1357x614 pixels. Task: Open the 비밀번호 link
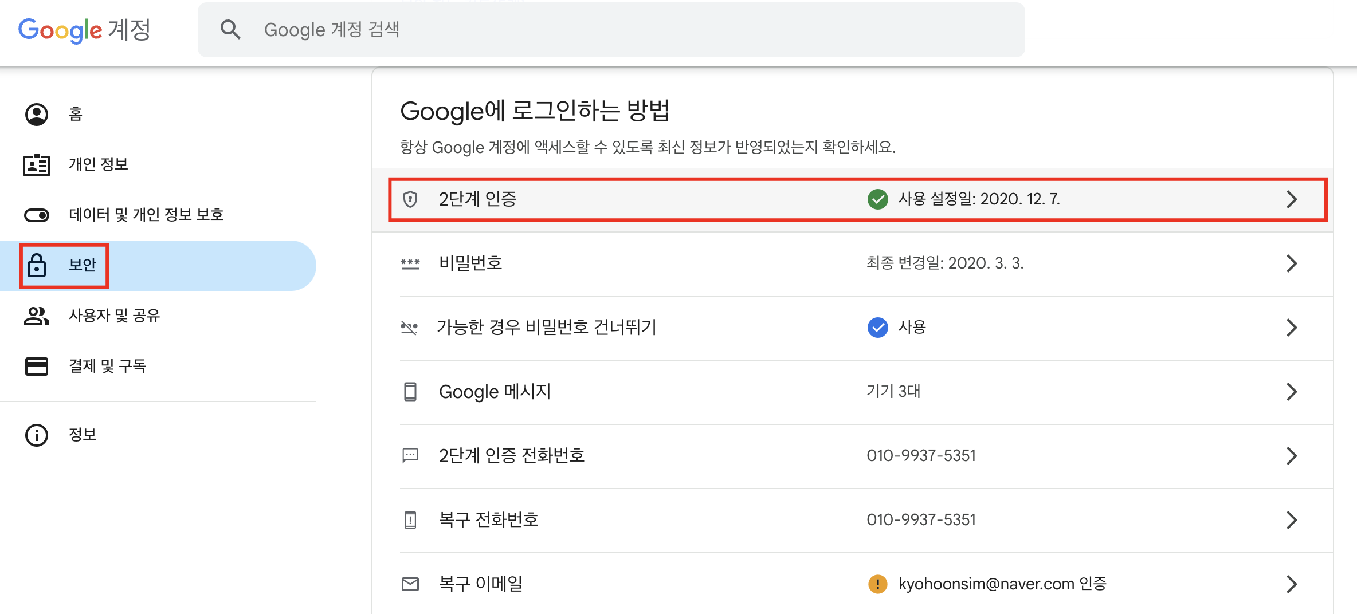click(x=853, y=263)
